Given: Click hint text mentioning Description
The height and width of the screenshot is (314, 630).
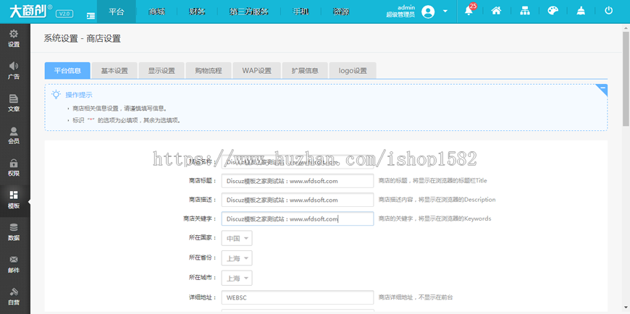Looking at the screenshot, I should [x=437, y=200].
